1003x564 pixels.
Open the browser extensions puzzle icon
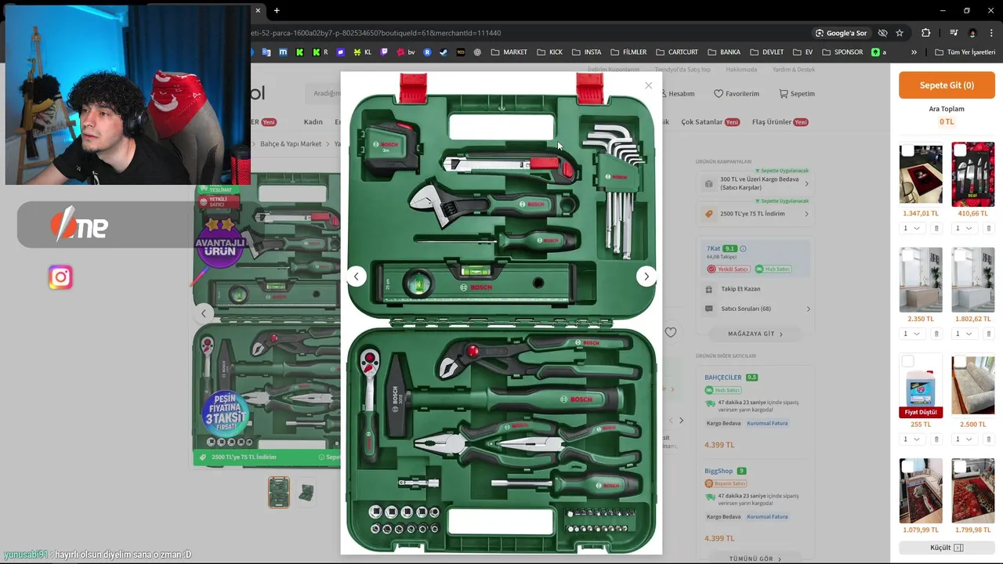coord(926,33)
